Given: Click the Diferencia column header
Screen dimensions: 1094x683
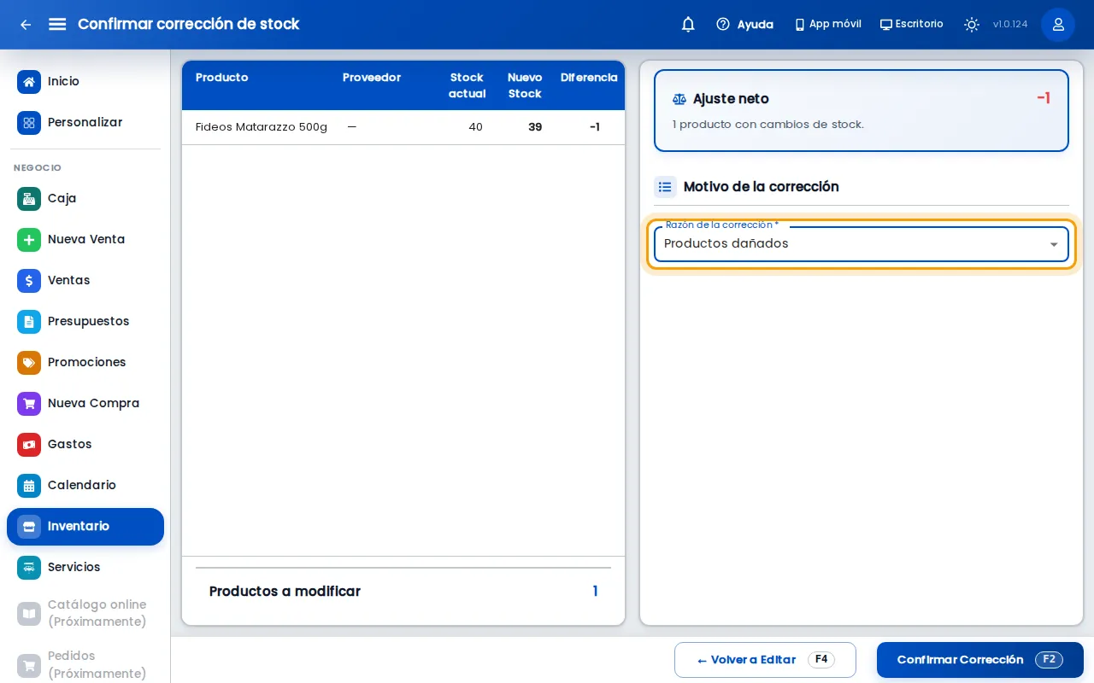Looking at the screenshot, I should tap(589, 78).
